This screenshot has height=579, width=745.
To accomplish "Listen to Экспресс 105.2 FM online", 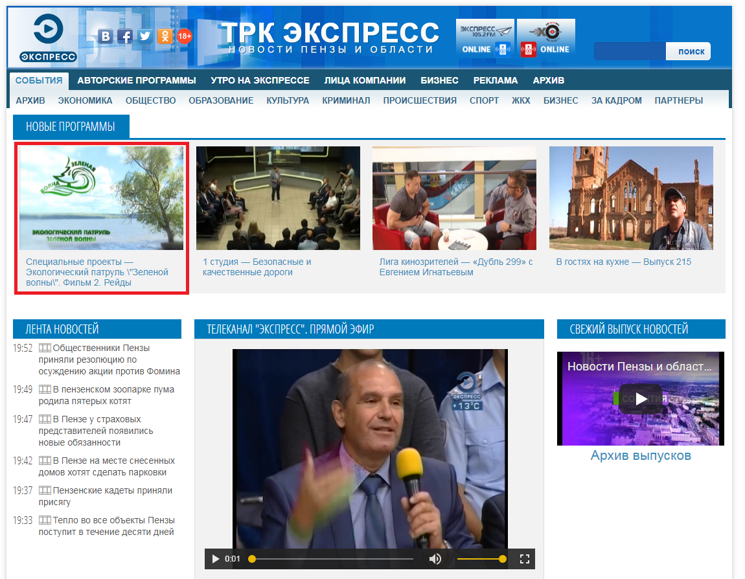I will click(x=485, y=38).
